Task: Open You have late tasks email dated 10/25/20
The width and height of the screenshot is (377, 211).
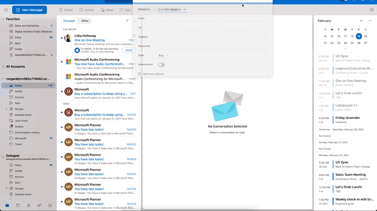Action: click(x=98, y=129)
